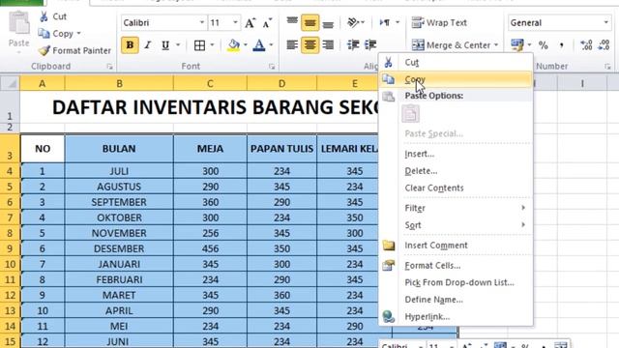Open the borders dropdown arrow
Viewport: 619px width, 348px height.
pyautogui.click(x=212, y=45)
